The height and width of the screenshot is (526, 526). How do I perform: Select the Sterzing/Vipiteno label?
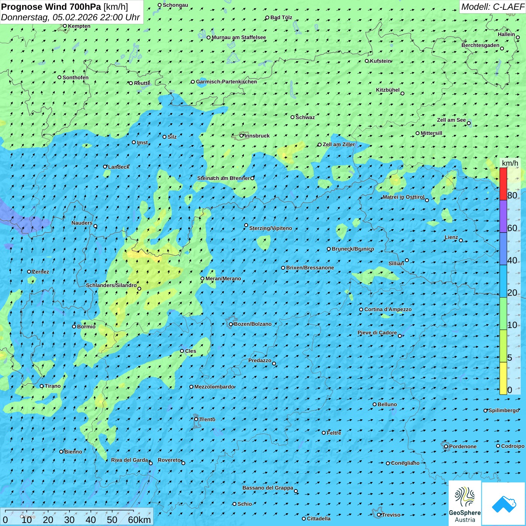click(271, 228)
